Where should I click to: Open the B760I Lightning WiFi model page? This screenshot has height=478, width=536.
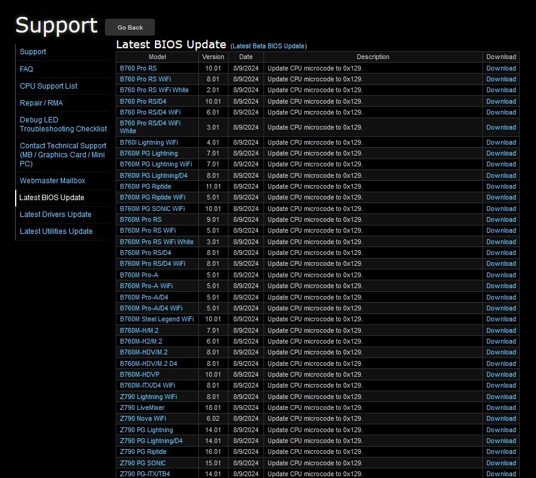[x=149, y=142]
